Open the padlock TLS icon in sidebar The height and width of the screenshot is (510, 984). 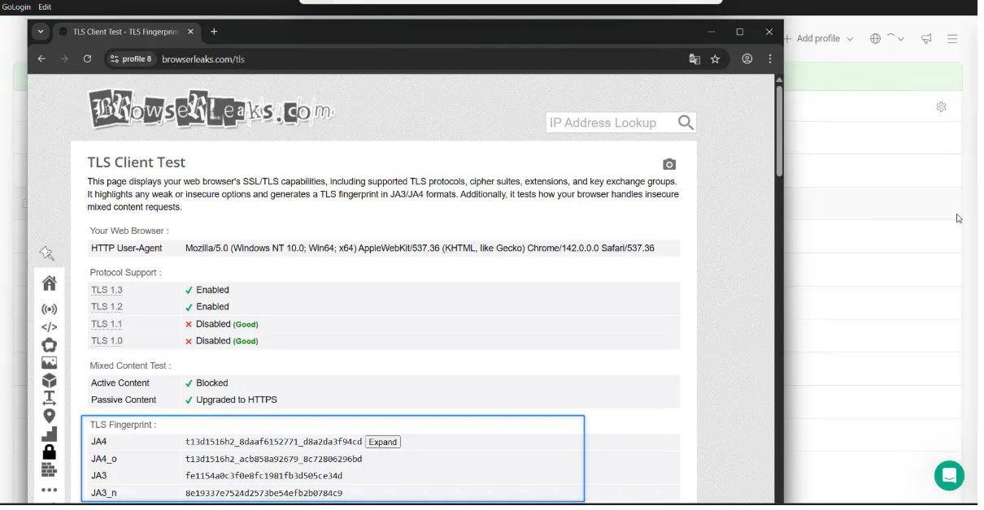pos(49,452)
